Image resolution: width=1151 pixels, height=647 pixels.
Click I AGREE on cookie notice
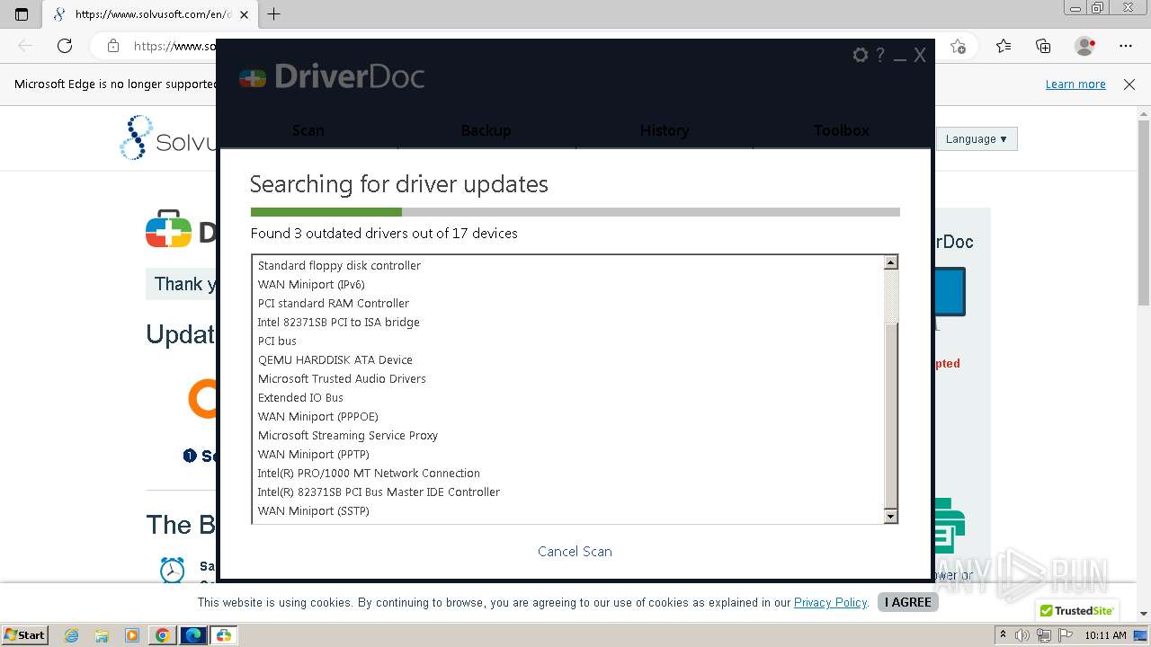click(908, 602)
